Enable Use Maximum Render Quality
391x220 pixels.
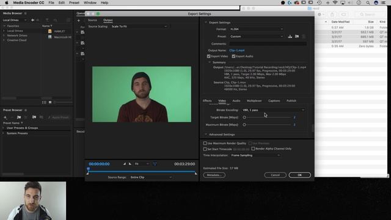tap(205, 143)
